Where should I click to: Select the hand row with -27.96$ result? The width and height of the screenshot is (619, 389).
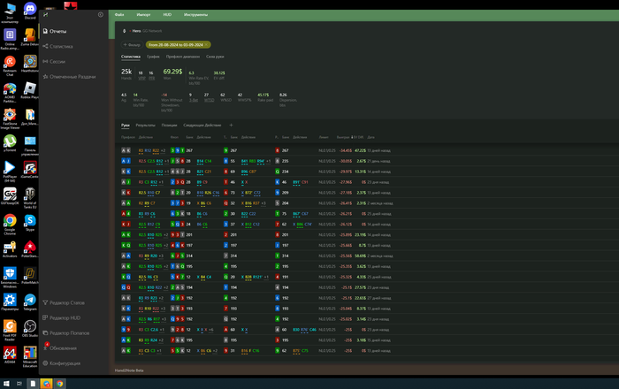click(368, 182)
